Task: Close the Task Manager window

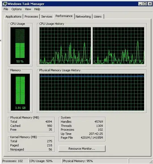Action: [x=150, y=4]
